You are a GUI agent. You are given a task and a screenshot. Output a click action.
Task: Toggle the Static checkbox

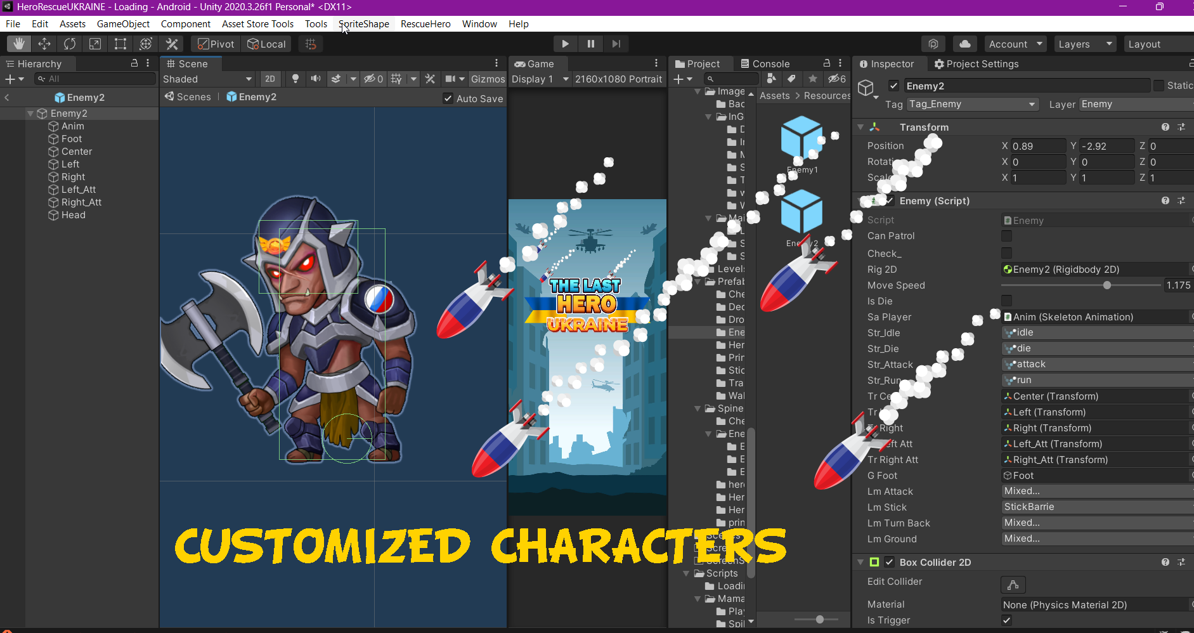tap(1159, 86)
